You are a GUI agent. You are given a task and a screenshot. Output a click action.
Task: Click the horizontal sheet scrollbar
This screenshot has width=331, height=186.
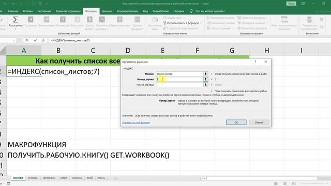point(262,178)
